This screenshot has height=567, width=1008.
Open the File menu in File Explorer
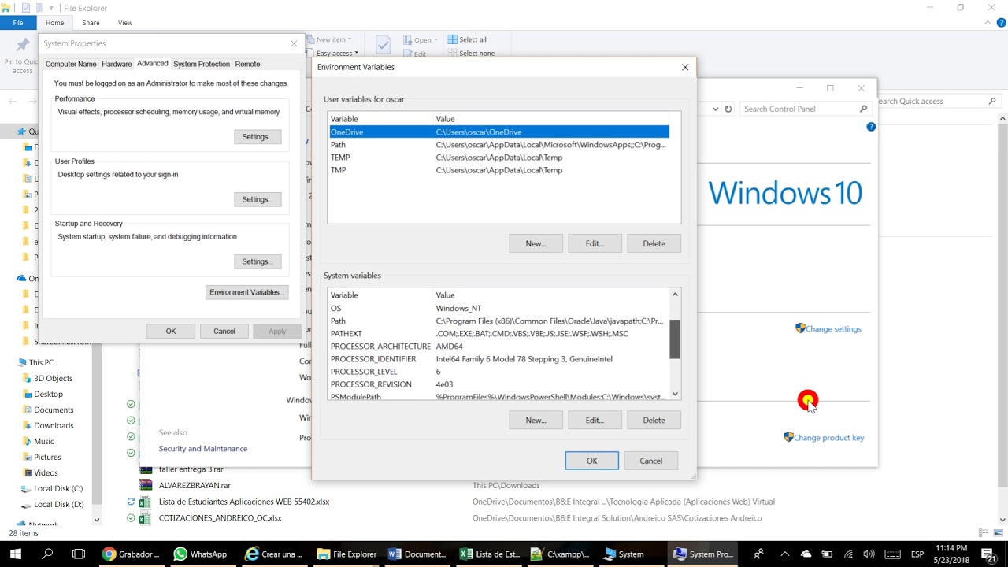(x=17, y=23)
